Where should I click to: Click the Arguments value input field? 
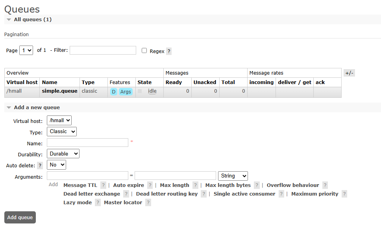175,176
